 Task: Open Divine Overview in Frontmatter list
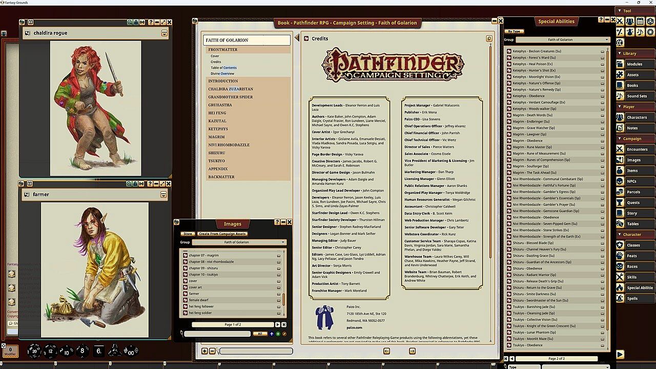click(x=222, y=73)
